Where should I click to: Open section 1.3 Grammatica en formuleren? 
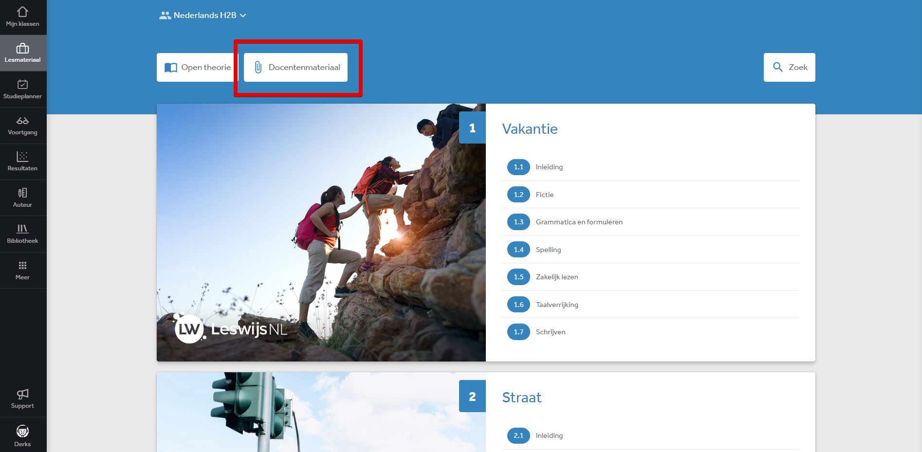[650, 222]
